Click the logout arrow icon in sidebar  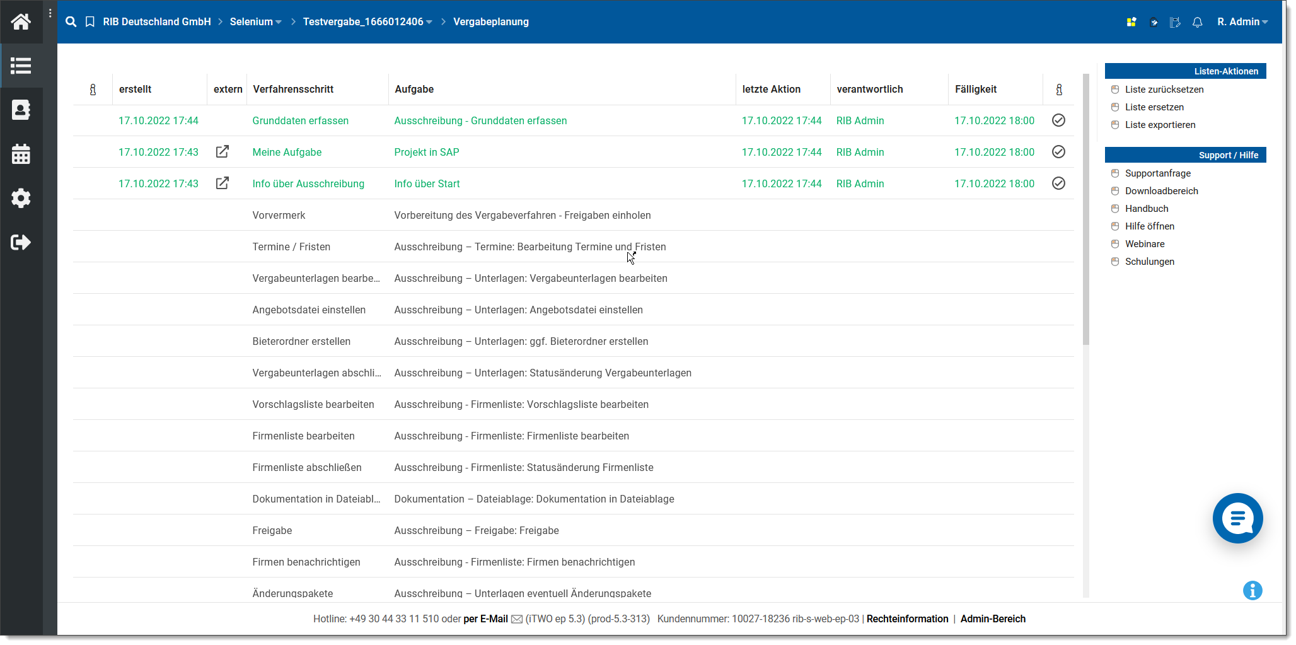21,242
